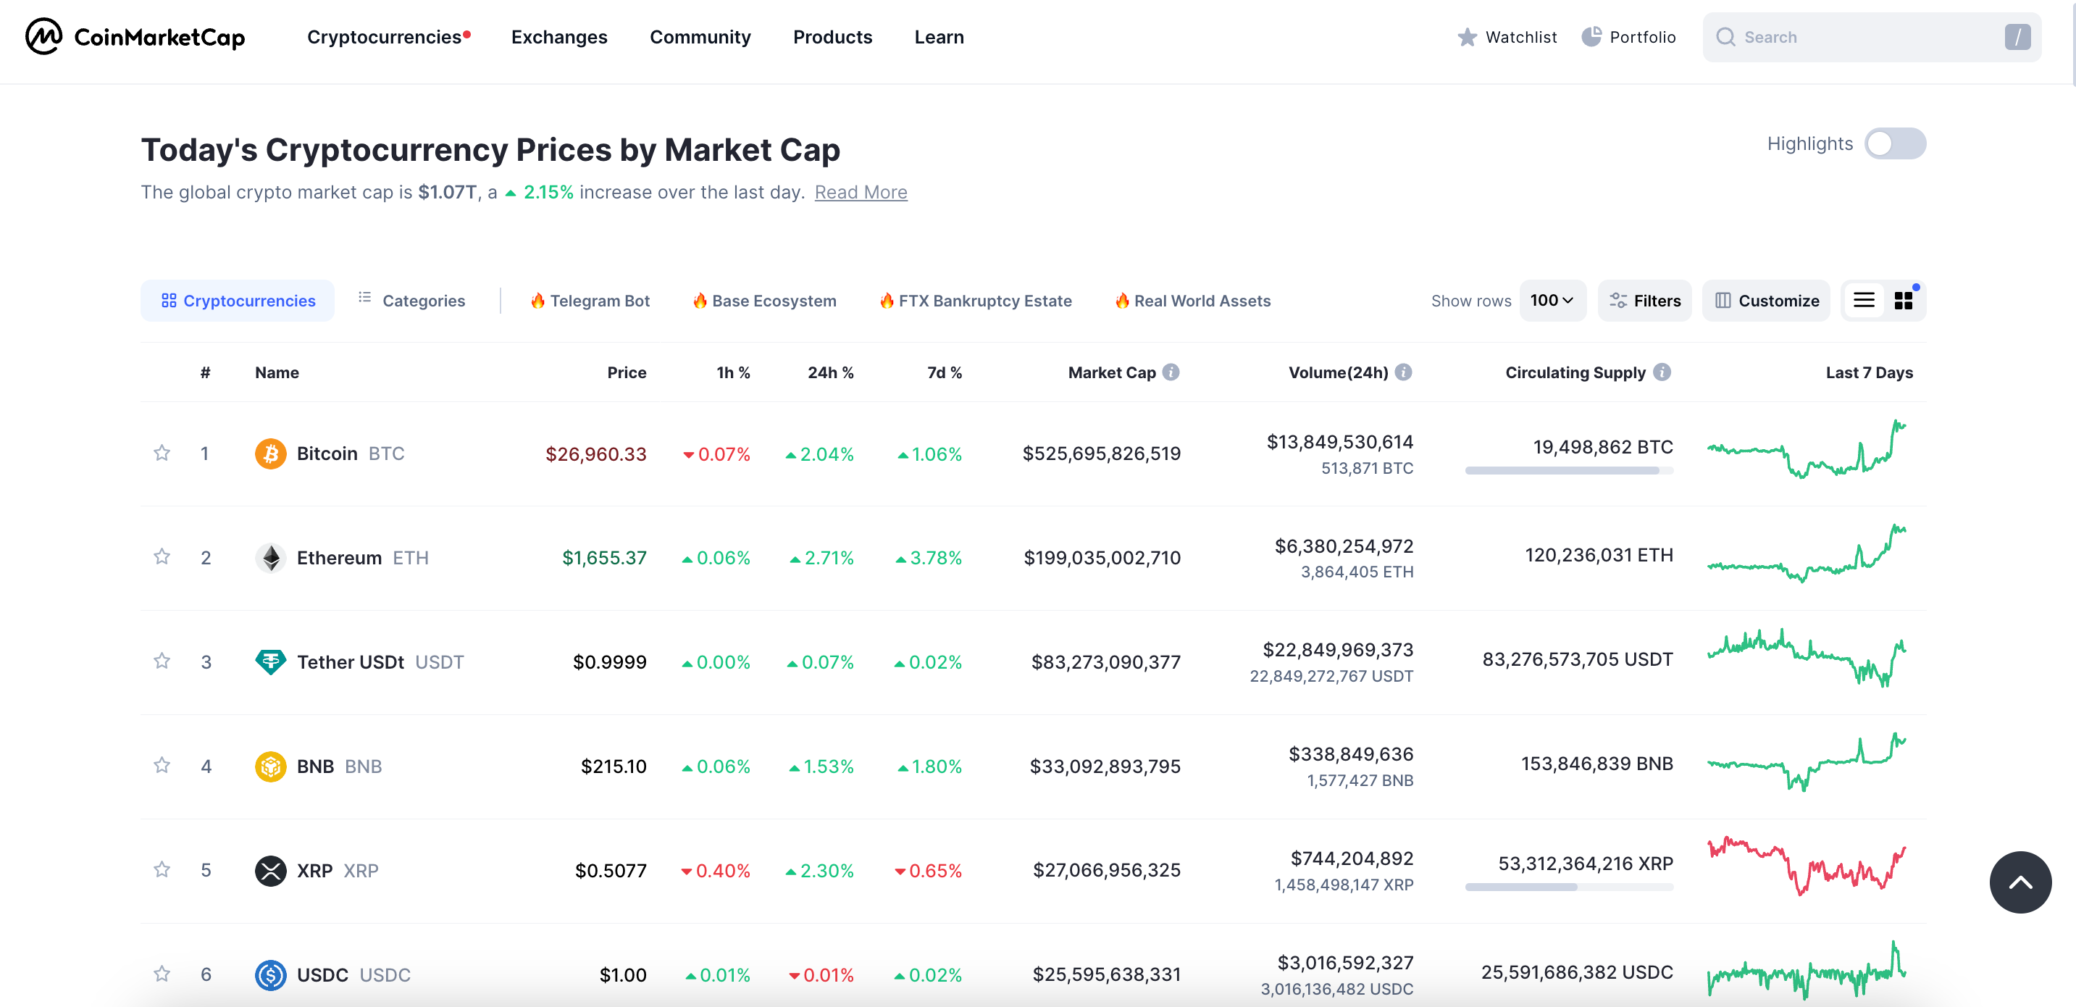Click the CoinMarketCap logo

pyautogui.click(x=135, y=36)
